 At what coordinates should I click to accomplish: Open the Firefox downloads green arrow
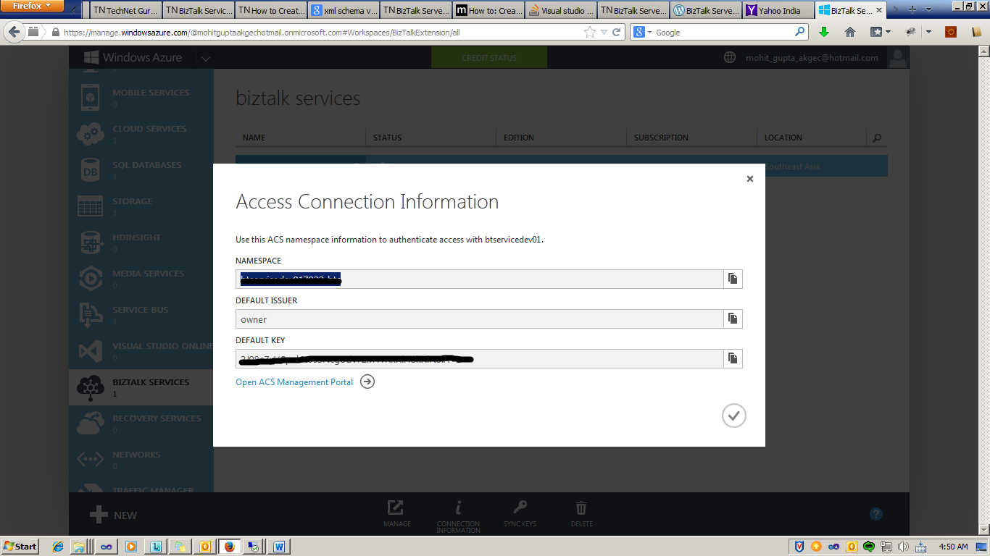[x=823, y=33]
